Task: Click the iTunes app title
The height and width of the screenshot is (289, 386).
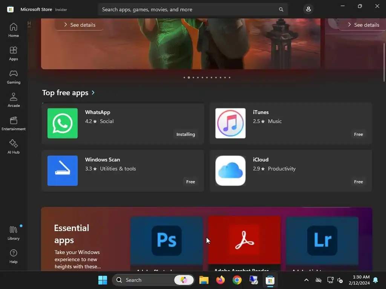Action: pos(261,112)
